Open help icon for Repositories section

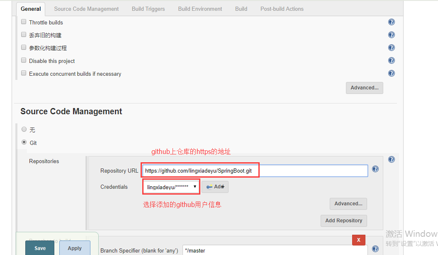click(392, 159)
